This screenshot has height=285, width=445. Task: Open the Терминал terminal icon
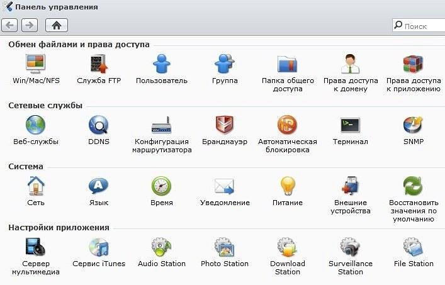(351, 125)
